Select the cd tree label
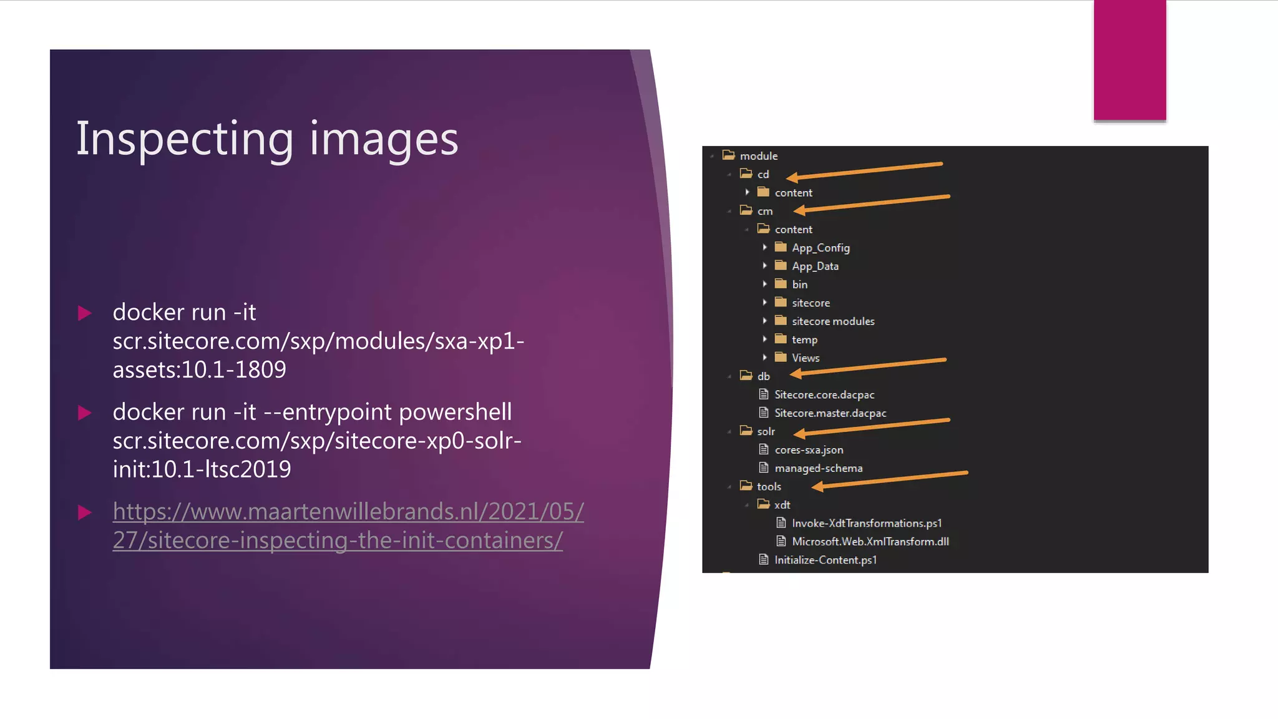Image resolution: width=1278 pixels, height=719 pixels. [x=763, y=174]
